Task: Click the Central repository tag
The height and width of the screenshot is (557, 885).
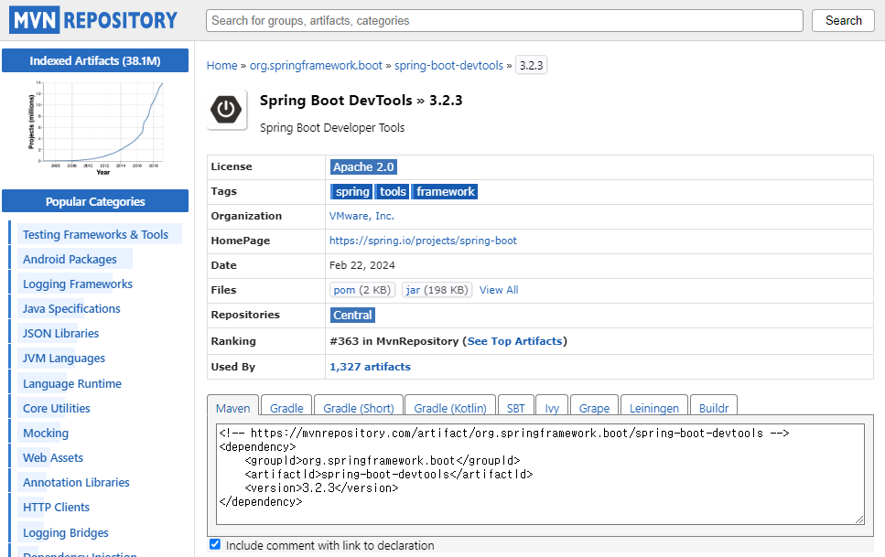Action: pos(352,315)
